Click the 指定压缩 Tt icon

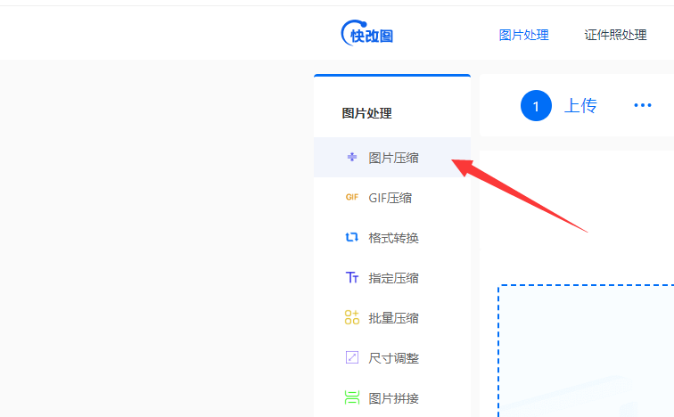pyautogui.click(x=351, y=277)
